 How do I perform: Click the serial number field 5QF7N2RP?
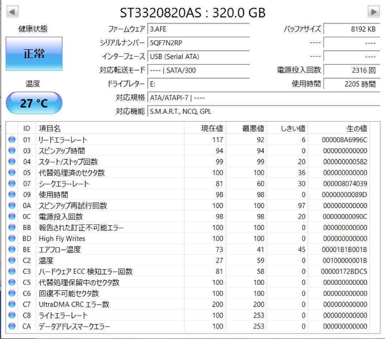[199, 43]
